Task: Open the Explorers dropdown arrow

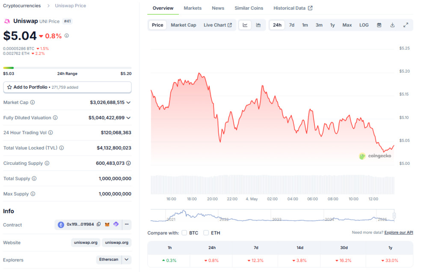Action: click(x=127, y=260)
